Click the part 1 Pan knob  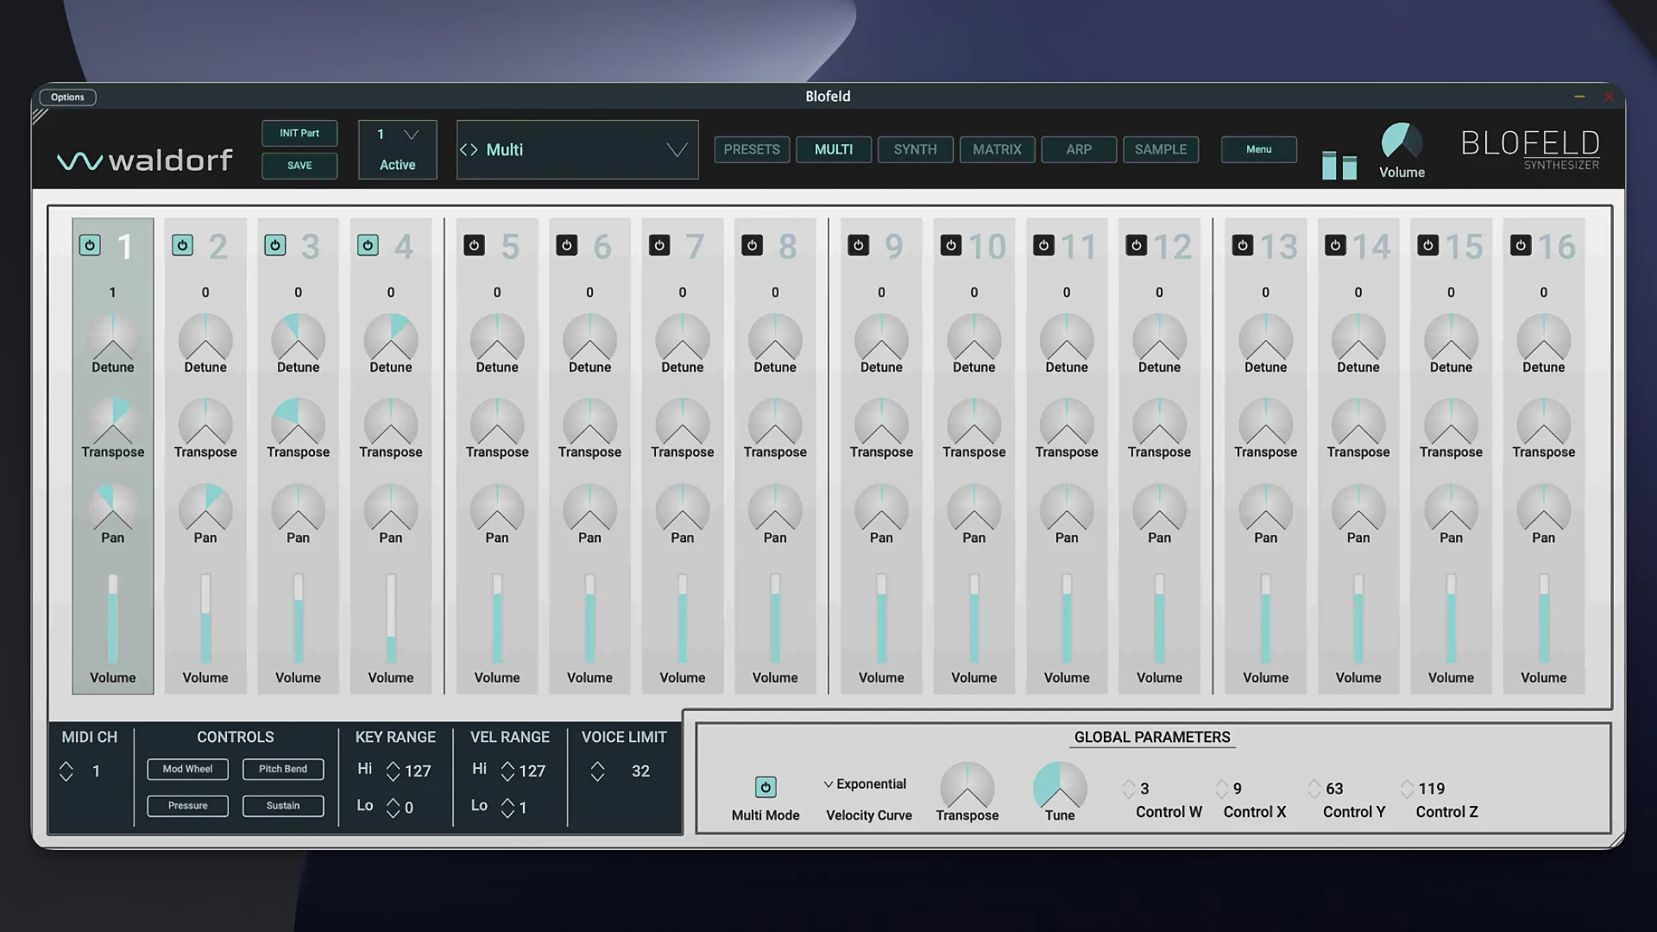tap(113, 508)
